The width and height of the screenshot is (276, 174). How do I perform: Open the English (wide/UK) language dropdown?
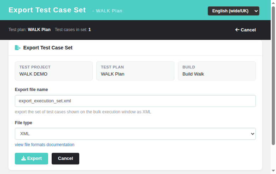234,11
